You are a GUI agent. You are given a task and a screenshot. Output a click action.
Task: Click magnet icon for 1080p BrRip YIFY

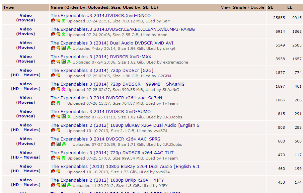[53, 185]
